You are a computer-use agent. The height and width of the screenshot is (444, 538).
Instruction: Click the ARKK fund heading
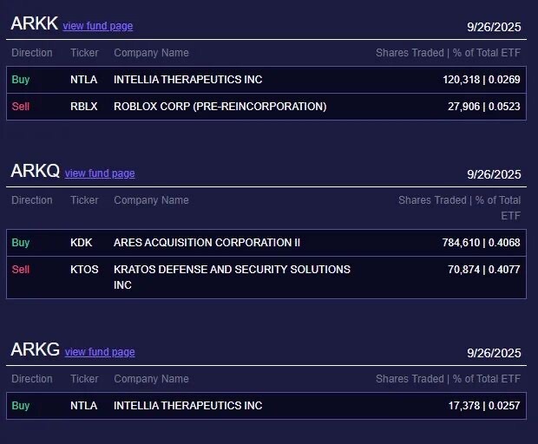click(x=34, y=24)
